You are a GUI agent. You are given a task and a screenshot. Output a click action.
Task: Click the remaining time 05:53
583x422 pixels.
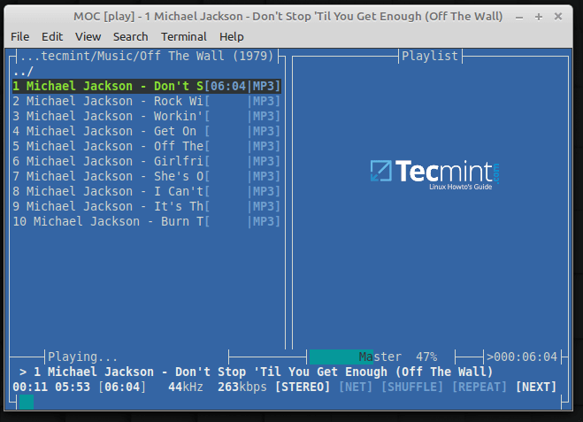click(x=73, y=387)
